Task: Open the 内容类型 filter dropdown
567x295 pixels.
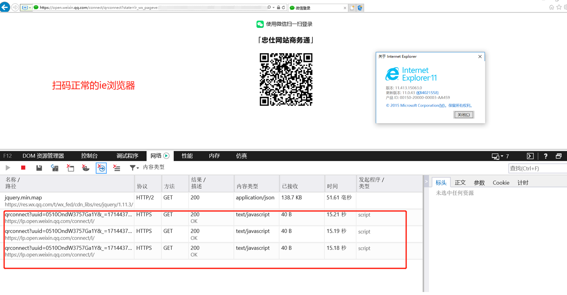Action: point(147,167)
